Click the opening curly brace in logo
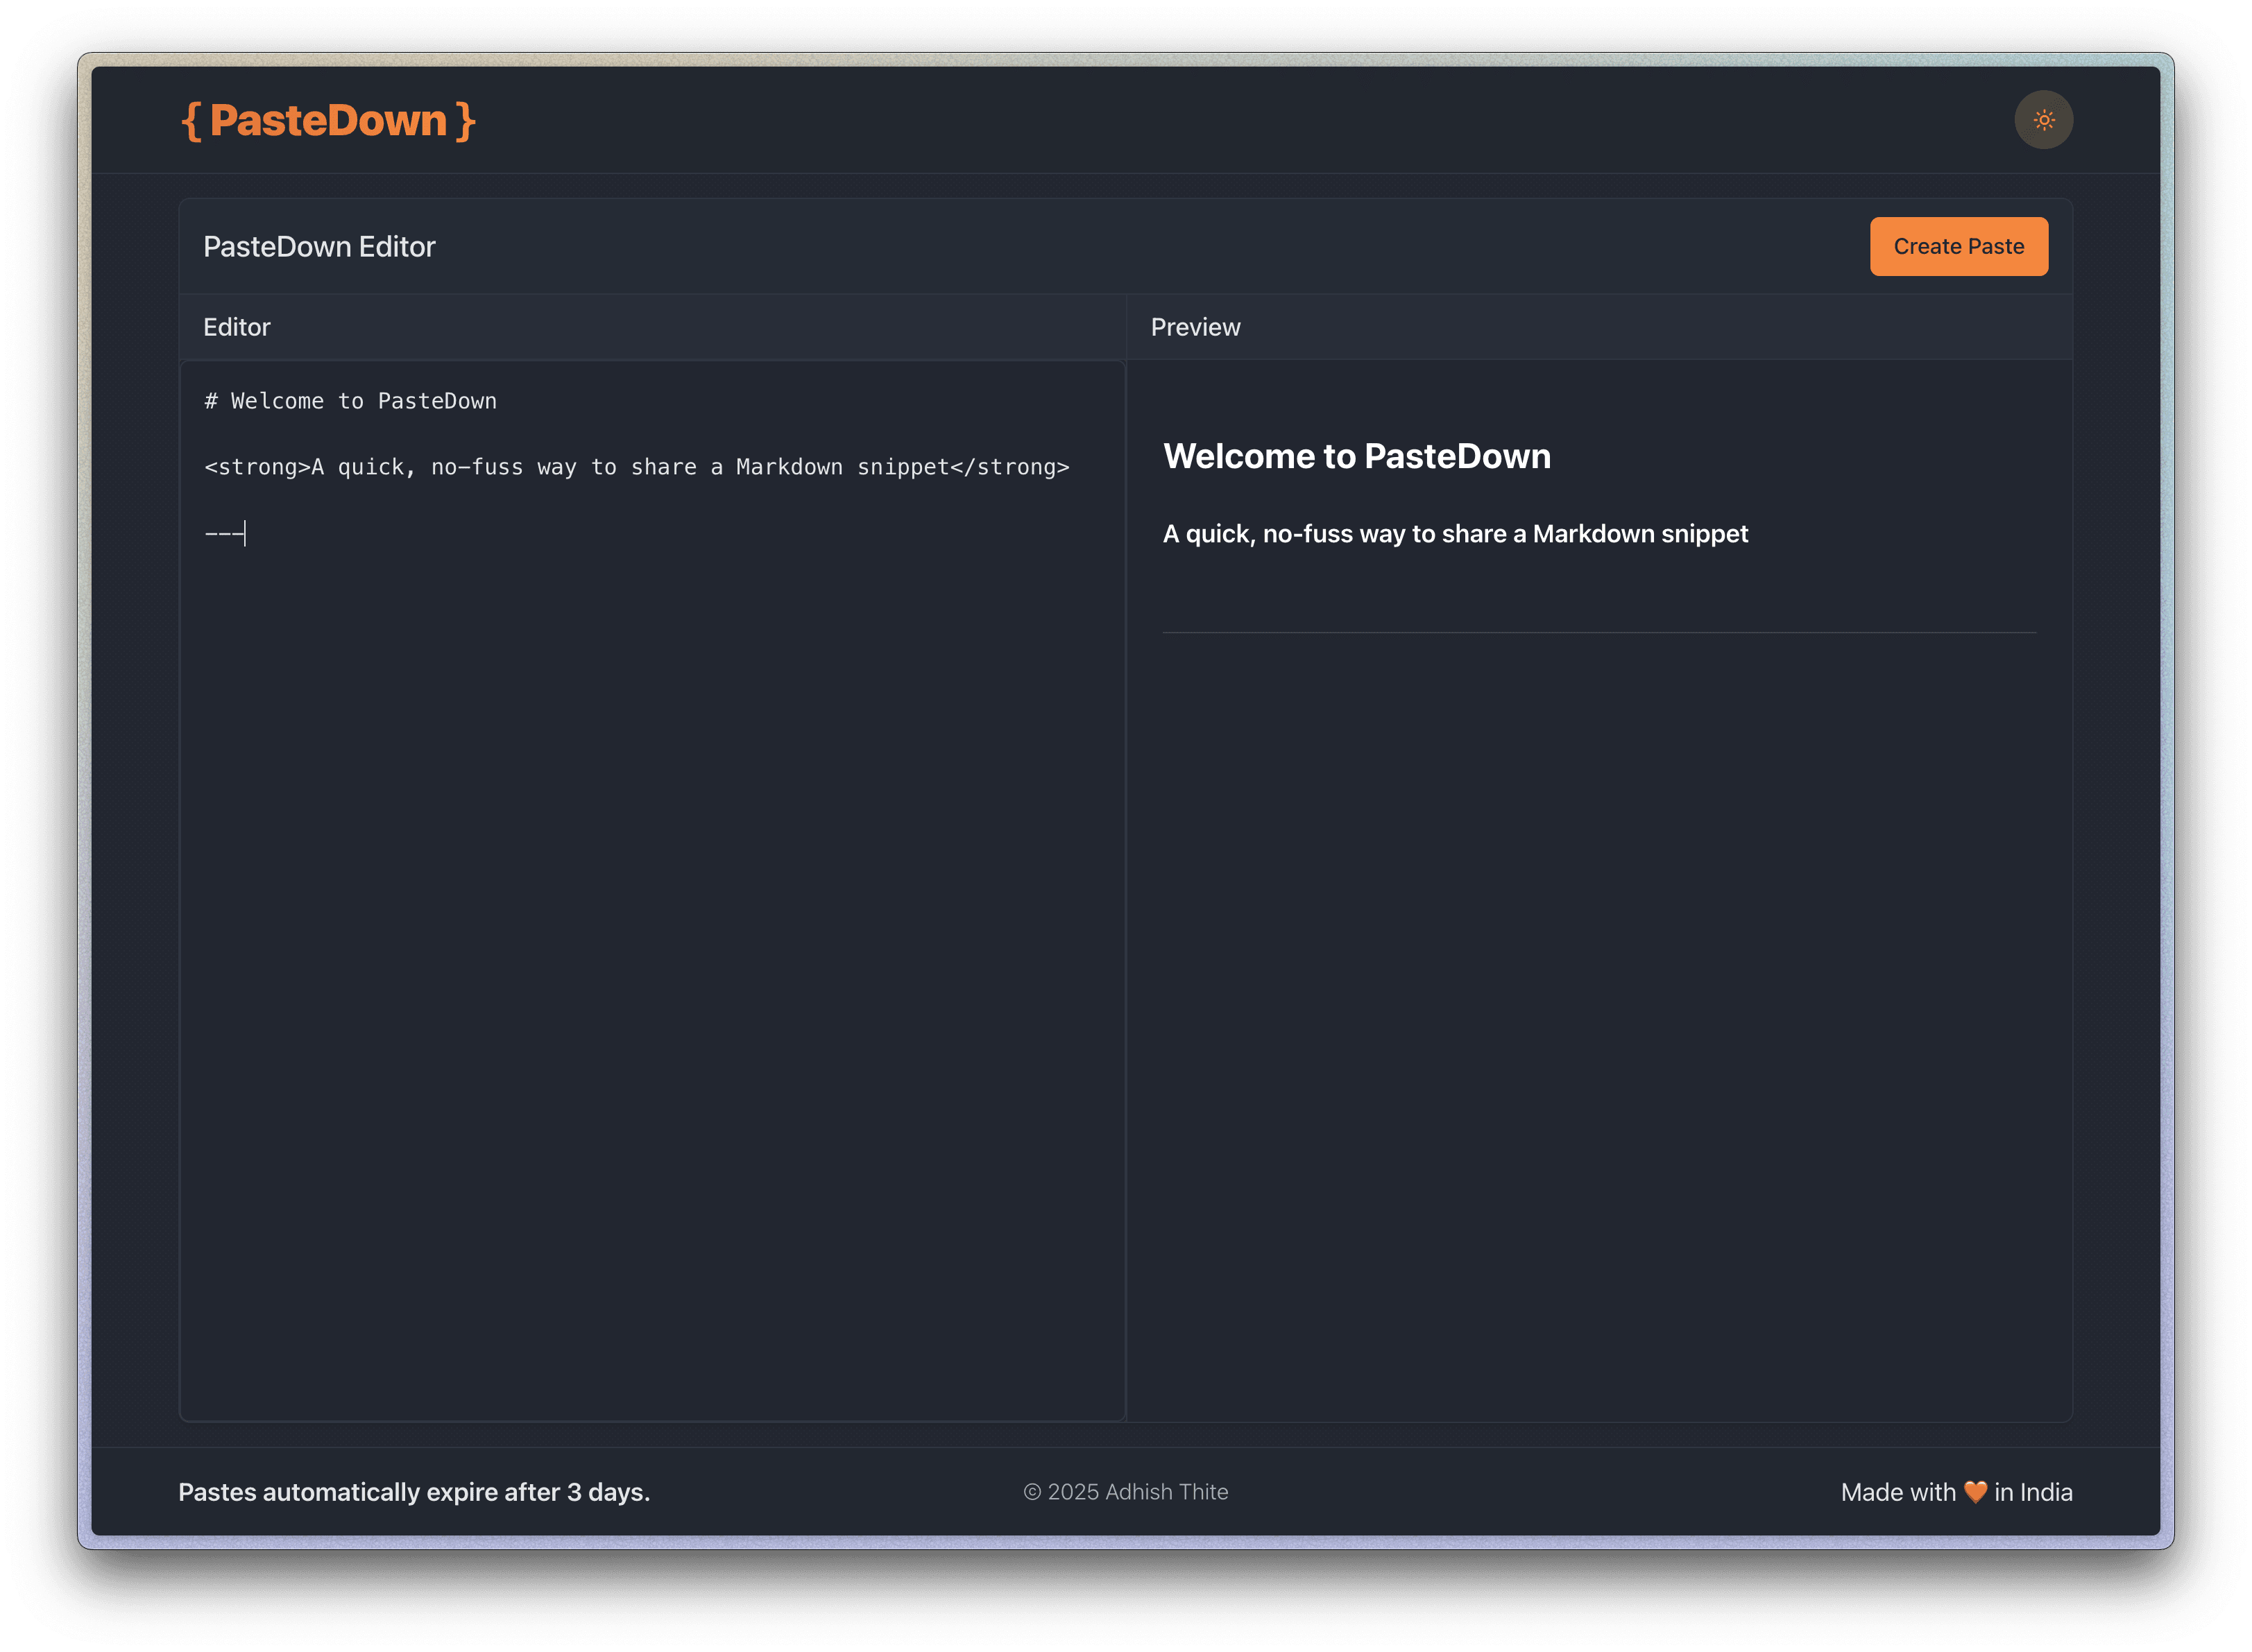 click(192, 122)
